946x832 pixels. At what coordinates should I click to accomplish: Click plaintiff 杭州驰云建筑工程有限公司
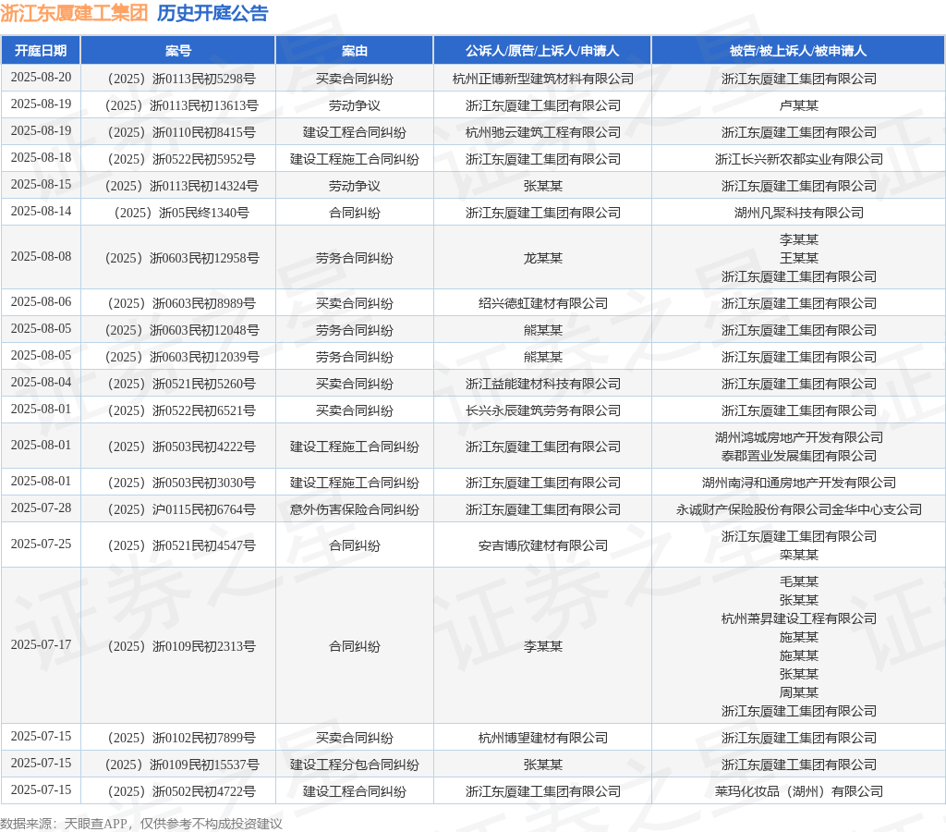tap(543, 133)
